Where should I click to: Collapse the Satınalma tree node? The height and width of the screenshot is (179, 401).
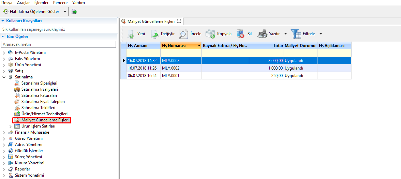[4, 77]
